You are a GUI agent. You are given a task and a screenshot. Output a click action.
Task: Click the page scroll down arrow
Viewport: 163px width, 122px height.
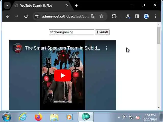159,108
